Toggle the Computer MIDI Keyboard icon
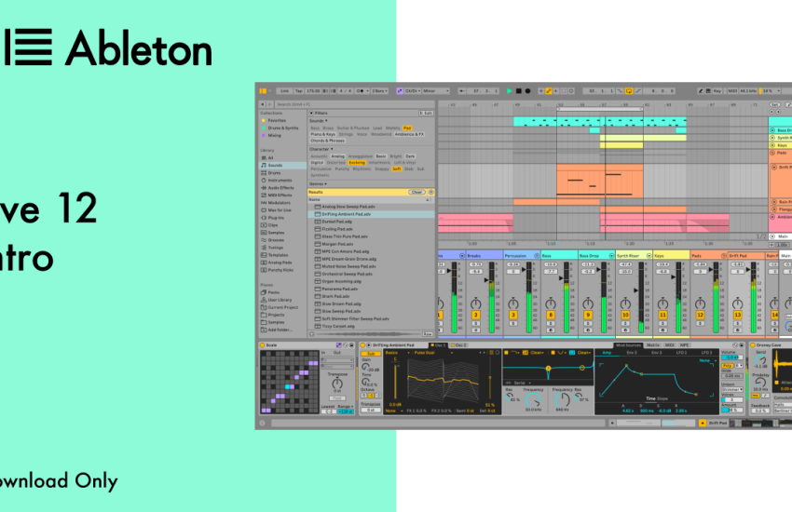The image size is (792, 512). (x=707, y=91)
